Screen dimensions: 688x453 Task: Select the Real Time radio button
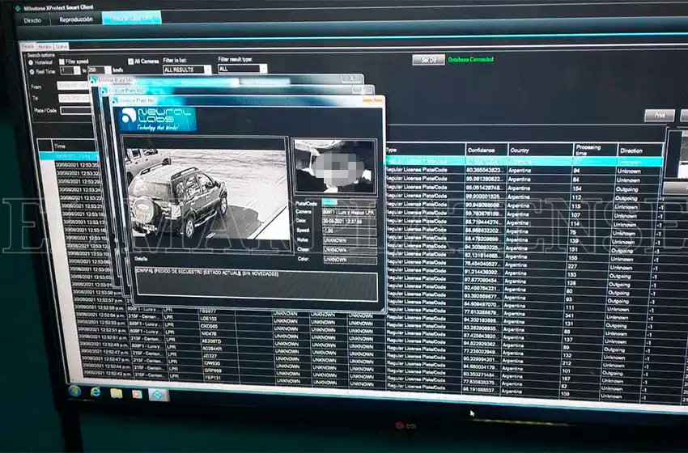[32, 70]
